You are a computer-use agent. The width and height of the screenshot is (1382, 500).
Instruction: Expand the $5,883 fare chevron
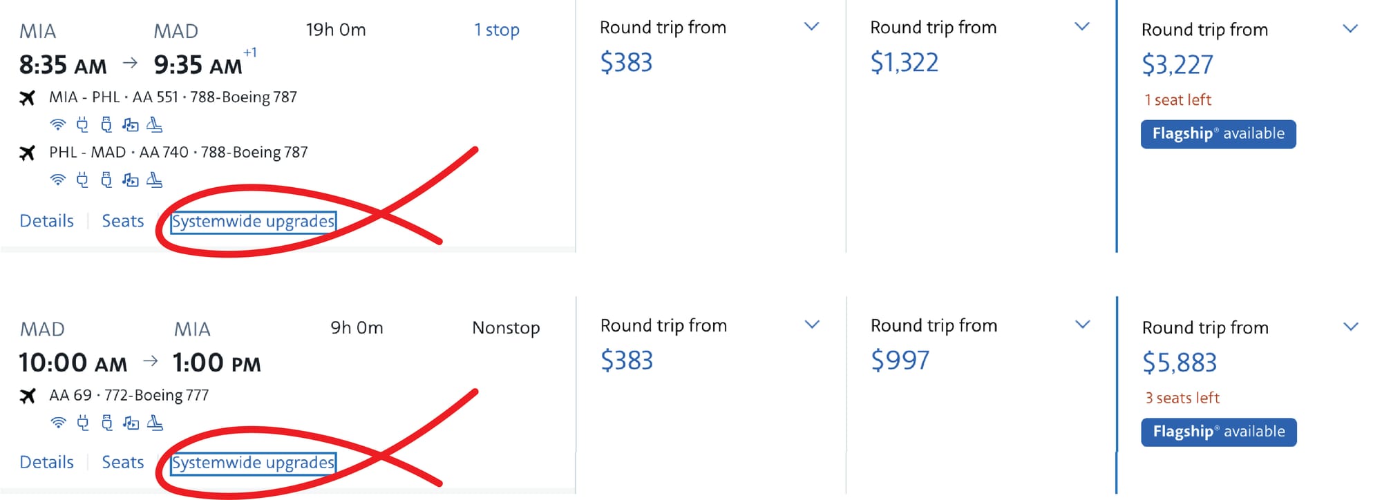(1351, 327)
